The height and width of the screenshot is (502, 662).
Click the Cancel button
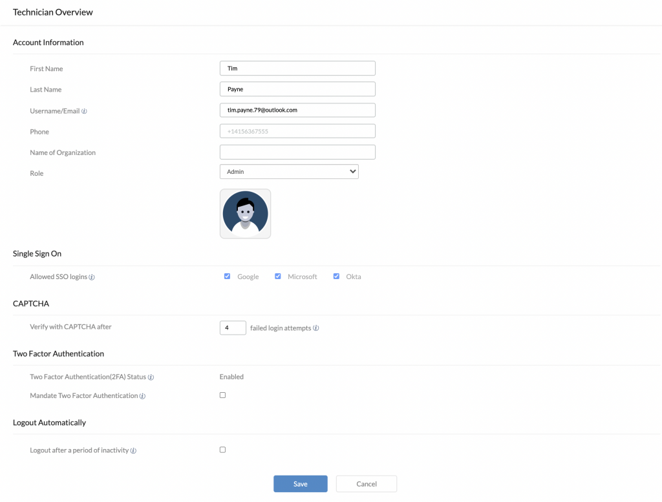click(366, 483)
